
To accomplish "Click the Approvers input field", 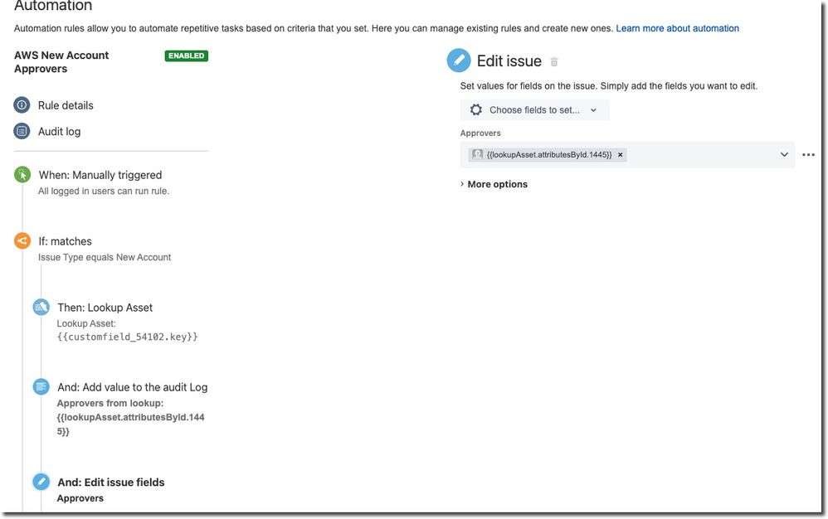I will (x=627, y=154).
